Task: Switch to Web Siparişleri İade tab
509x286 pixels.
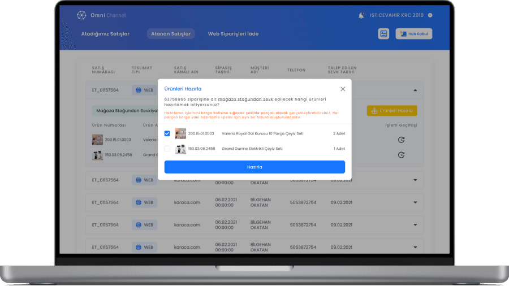Action: [233, 34]
